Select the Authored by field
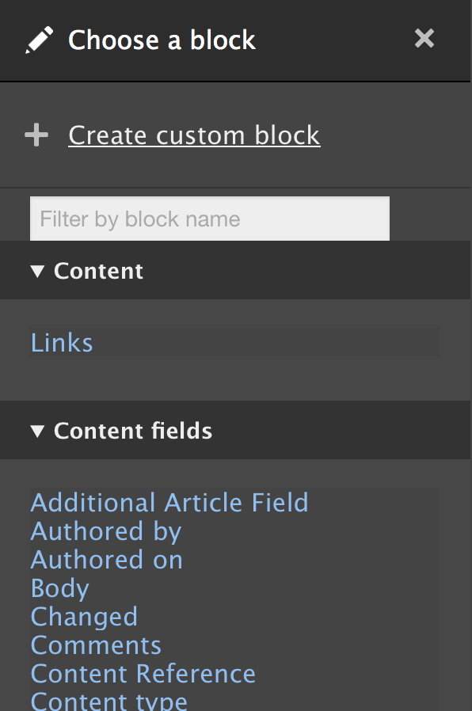Viewport: 472px width, 711px height. pyautogui.click(x=105, y=531)
